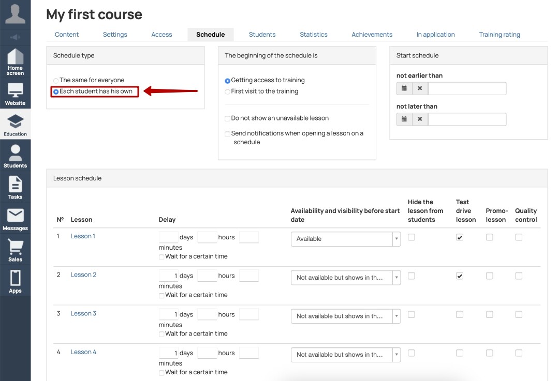Image resolution: width=558 pixels, height=381 pixels.
Task: Choose 'First visit to the training' radio
Action: tap(227, 92)
